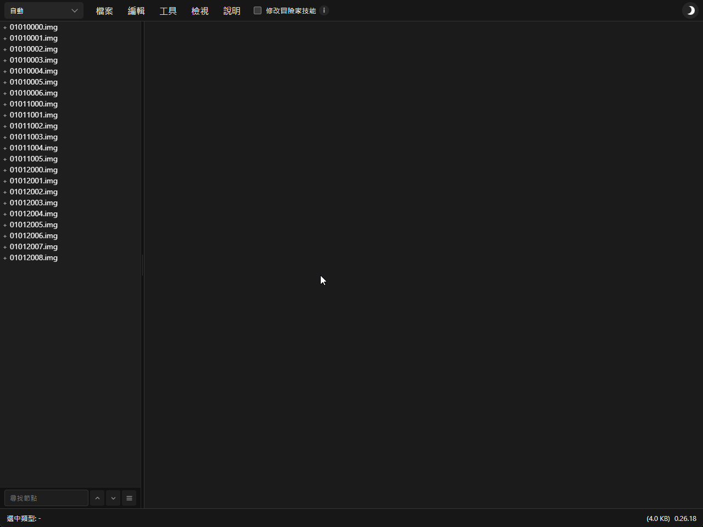
Task: Select tree item 01011005.img
Action: click(x=34, y=159)
